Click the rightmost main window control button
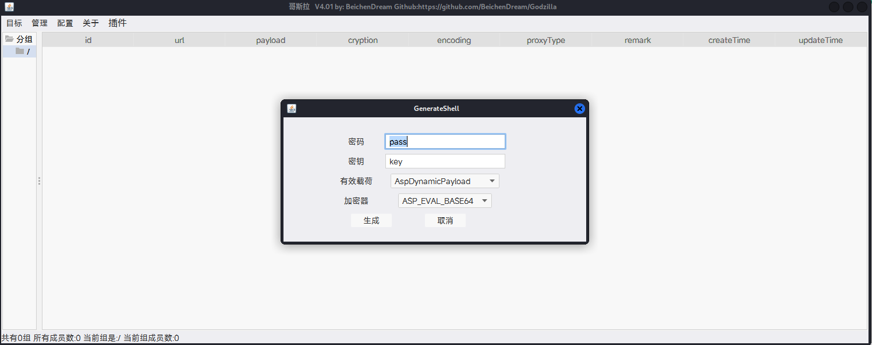 click(x=862, y=7)
